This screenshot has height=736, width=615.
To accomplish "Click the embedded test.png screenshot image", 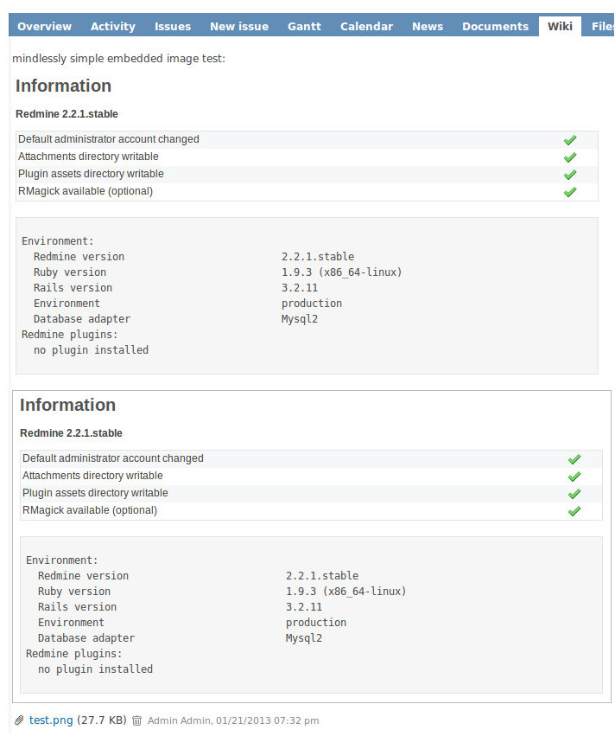I will tap(311, 547).
